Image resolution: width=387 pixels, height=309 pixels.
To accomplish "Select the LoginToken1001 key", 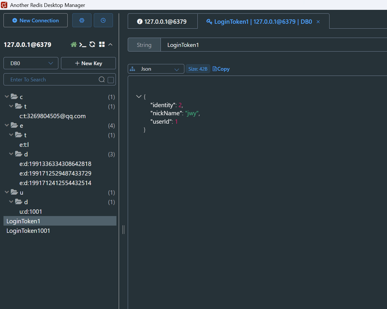I will tap(60, 231).
